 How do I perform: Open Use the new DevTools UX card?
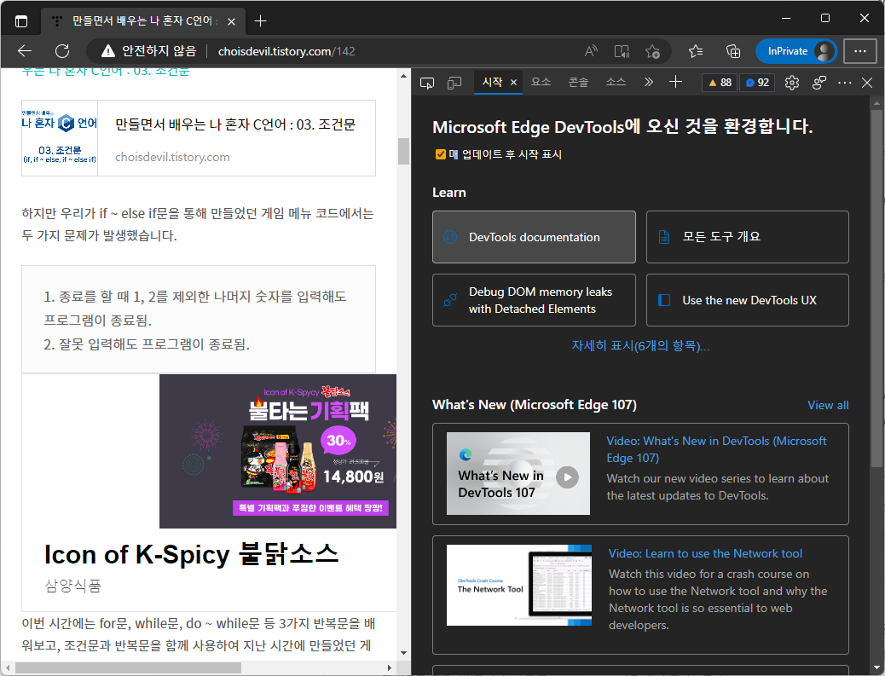747,300
